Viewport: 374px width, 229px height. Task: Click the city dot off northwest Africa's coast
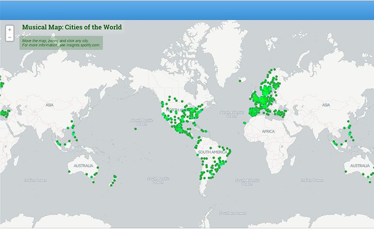[x=244, y=123]
